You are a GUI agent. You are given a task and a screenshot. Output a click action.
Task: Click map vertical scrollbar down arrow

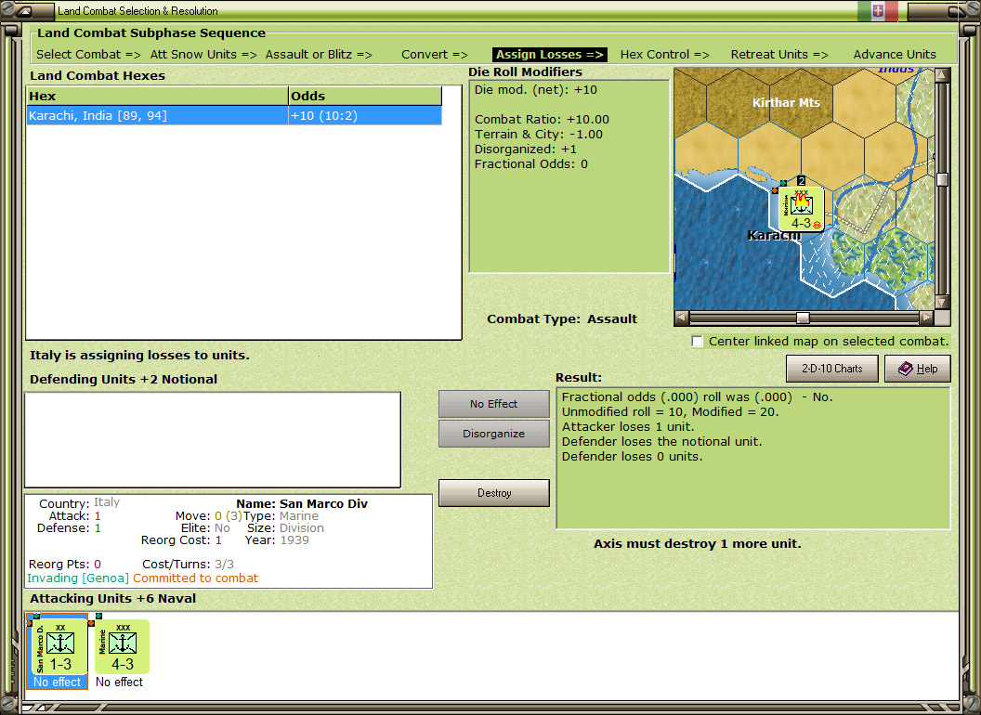click(x=942, y=302)
